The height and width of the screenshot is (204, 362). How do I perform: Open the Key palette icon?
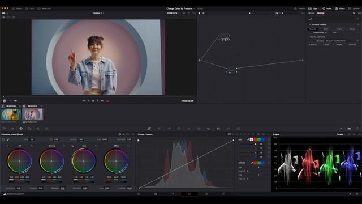click(x=218, y=129)
